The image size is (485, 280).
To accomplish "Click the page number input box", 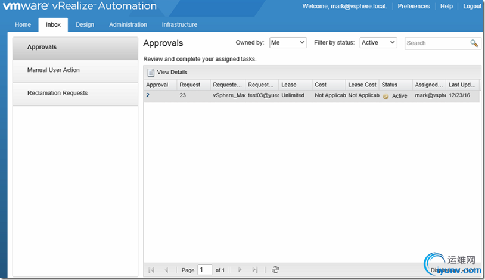I will (205, 270).
